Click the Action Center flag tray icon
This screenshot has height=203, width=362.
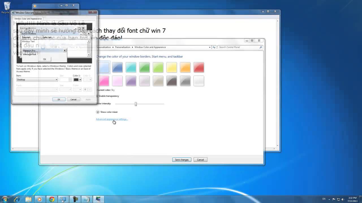tap(334, 199)
